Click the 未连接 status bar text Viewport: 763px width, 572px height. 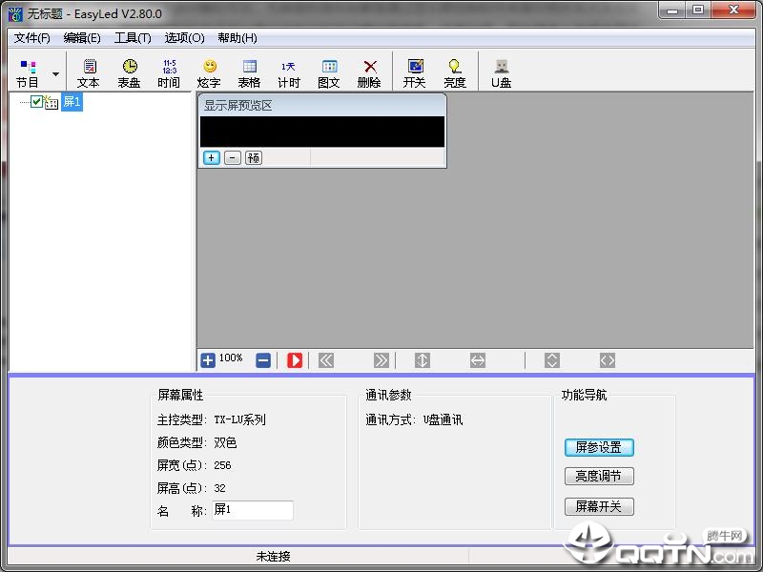click(274, 557)
